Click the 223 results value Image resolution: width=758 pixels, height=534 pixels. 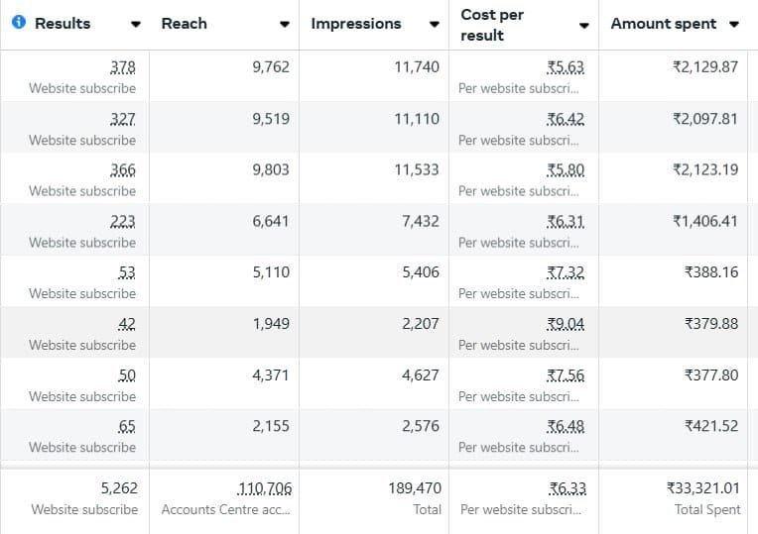click(124, 221)
